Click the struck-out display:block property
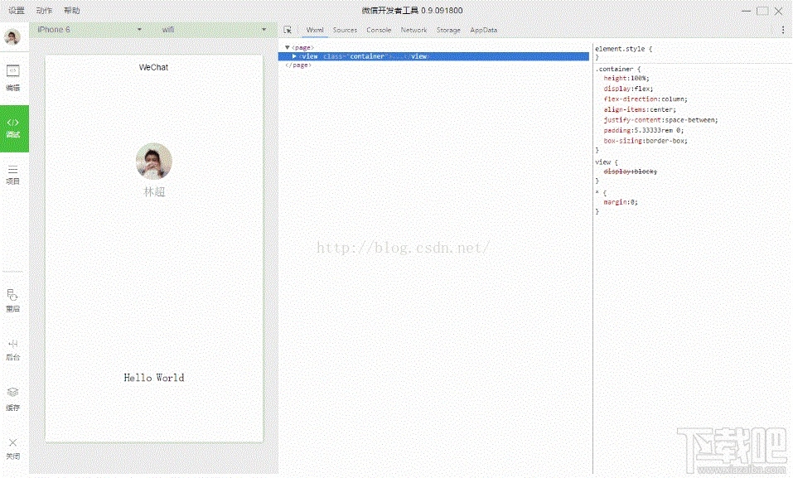Screen dimensions: 793x478 point(630,171)
